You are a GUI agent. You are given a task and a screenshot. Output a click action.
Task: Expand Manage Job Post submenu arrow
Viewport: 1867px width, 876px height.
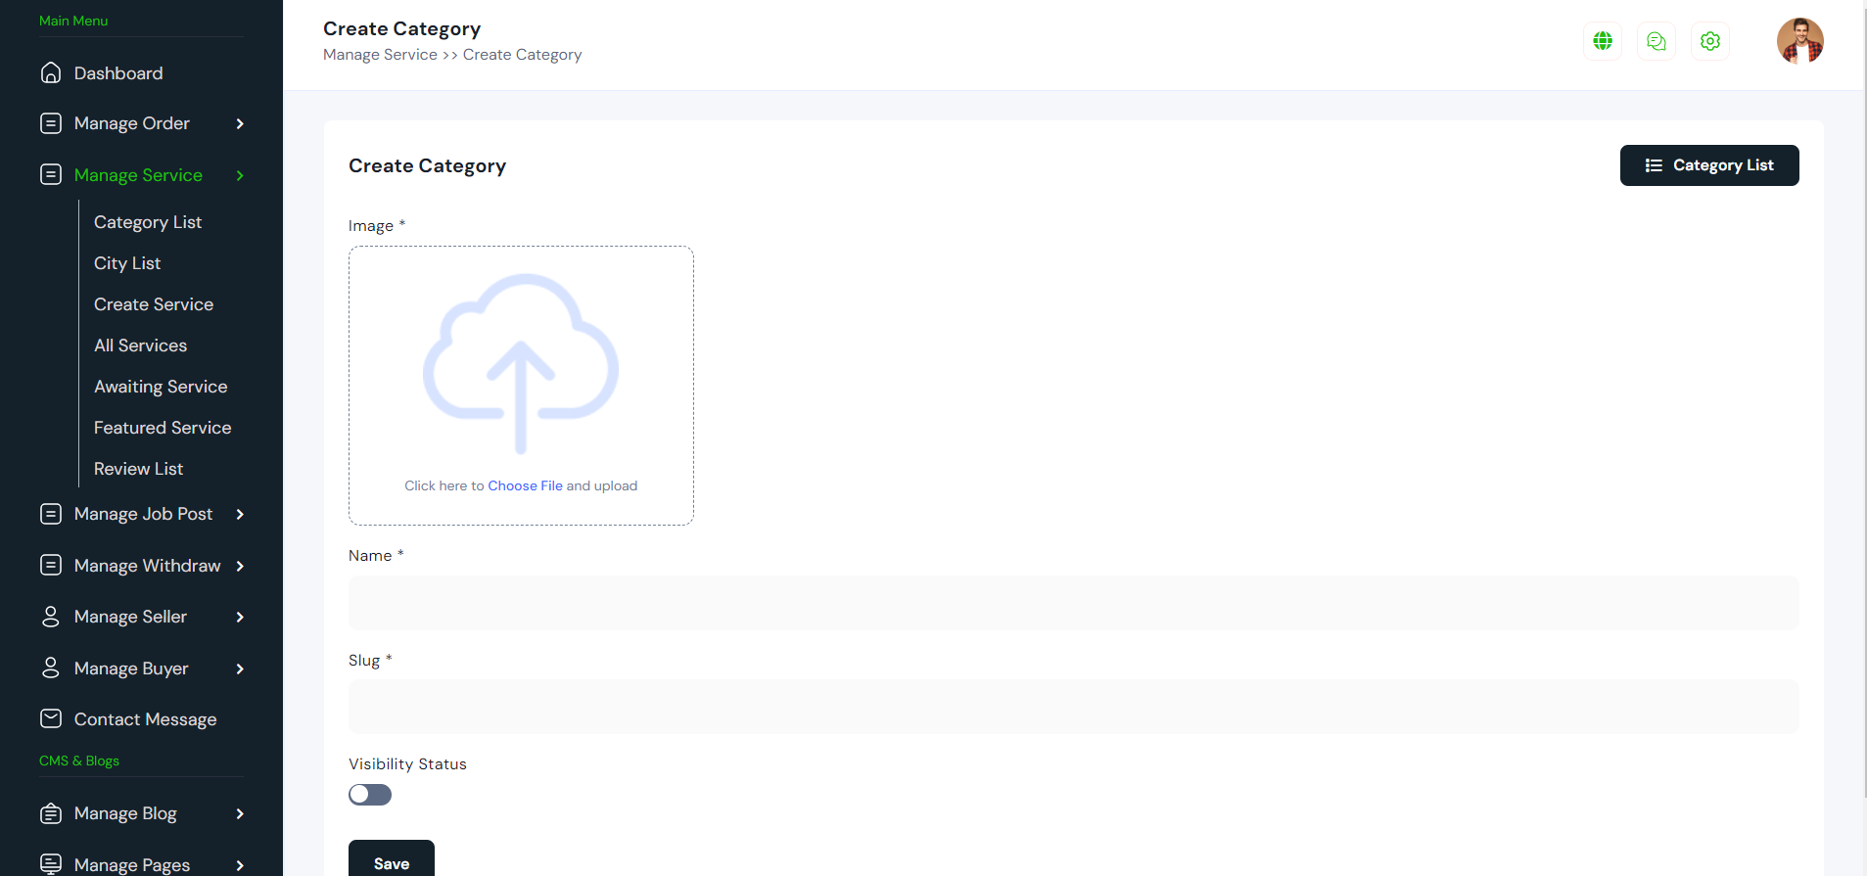(x=240, y=515)
